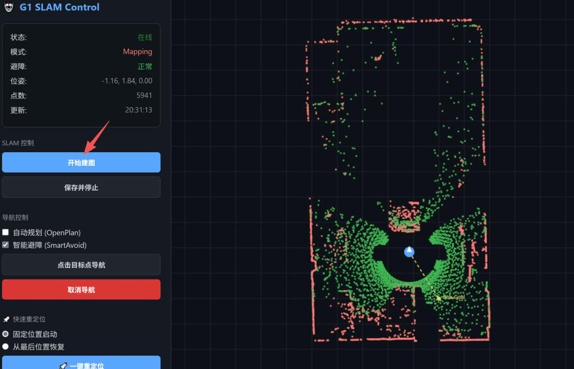The image size is (574, 369).
Task: Click the 在线 status value
Action: coord(144,37)
